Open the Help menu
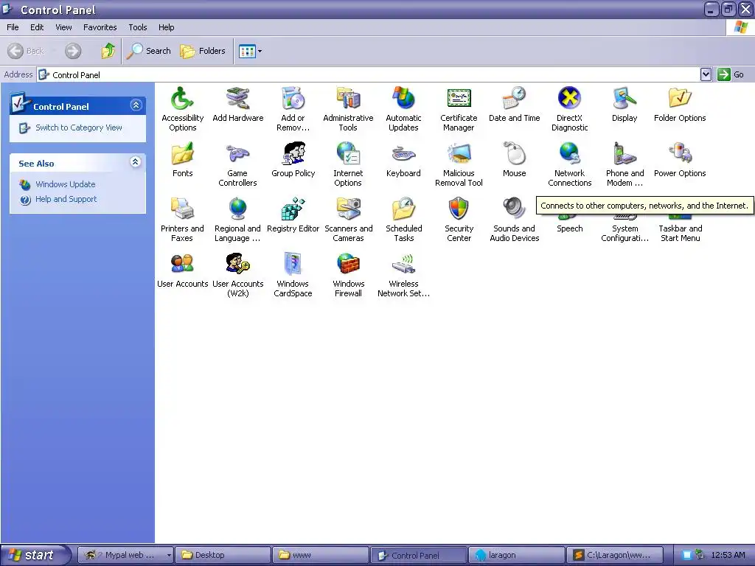The width and height of the screenshot is (755, 566). point(166,27)
